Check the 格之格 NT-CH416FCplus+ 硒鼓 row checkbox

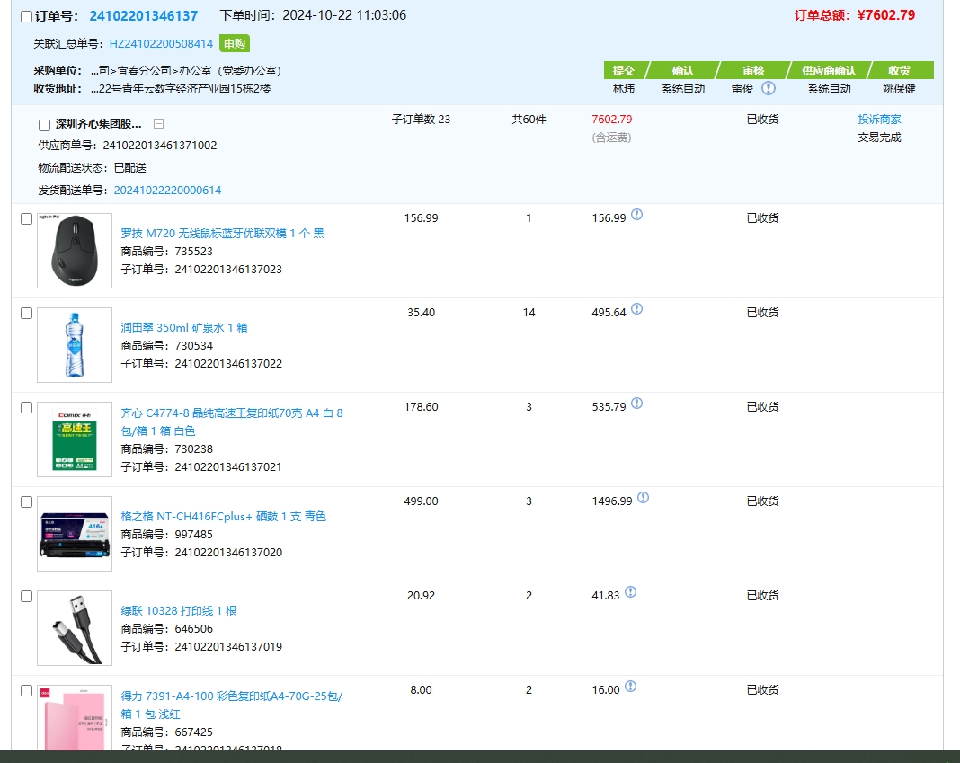click(26, 501)
